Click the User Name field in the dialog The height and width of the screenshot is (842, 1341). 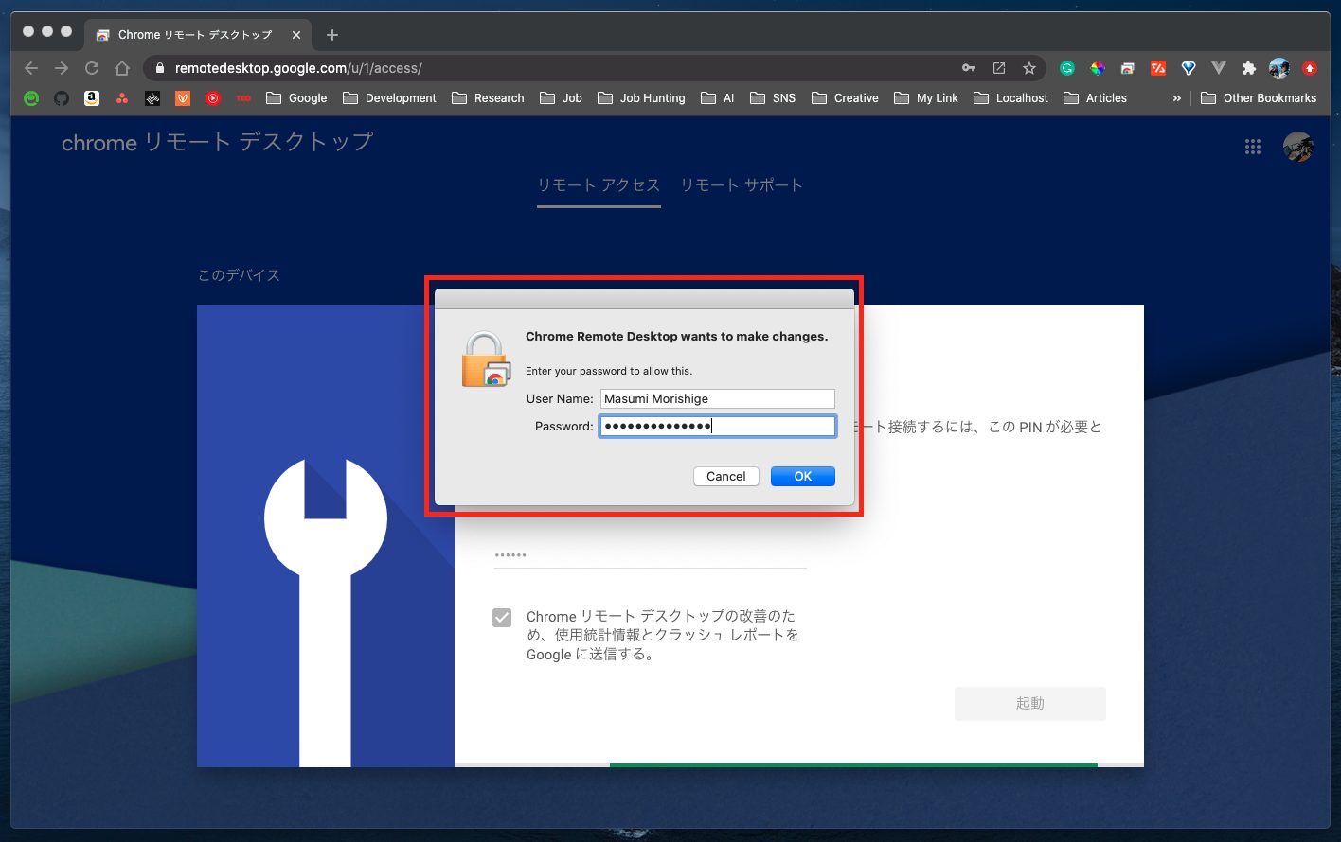click(x=717, y=398)
